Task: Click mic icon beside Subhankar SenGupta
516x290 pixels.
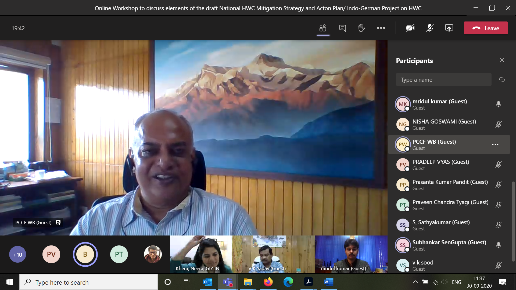Action: (x=498, y=245)
